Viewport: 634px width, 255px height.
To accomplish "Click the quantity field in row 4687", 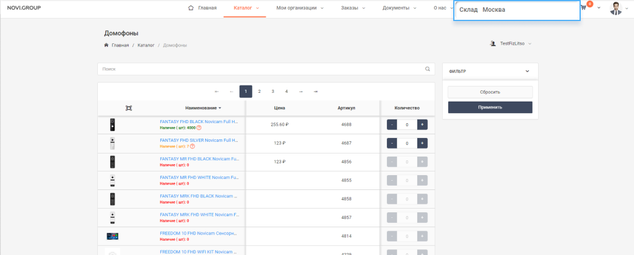I will click(407, 143).
